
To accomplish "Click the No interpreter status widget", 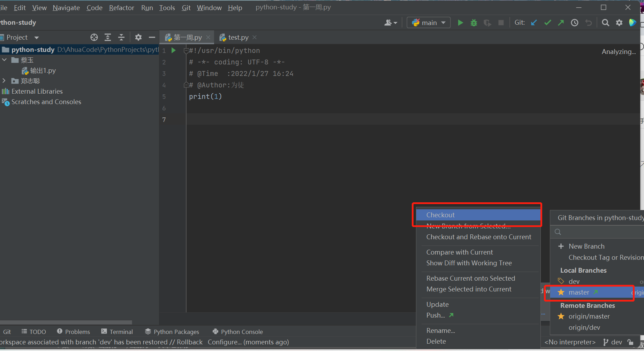I will point(570,342).
